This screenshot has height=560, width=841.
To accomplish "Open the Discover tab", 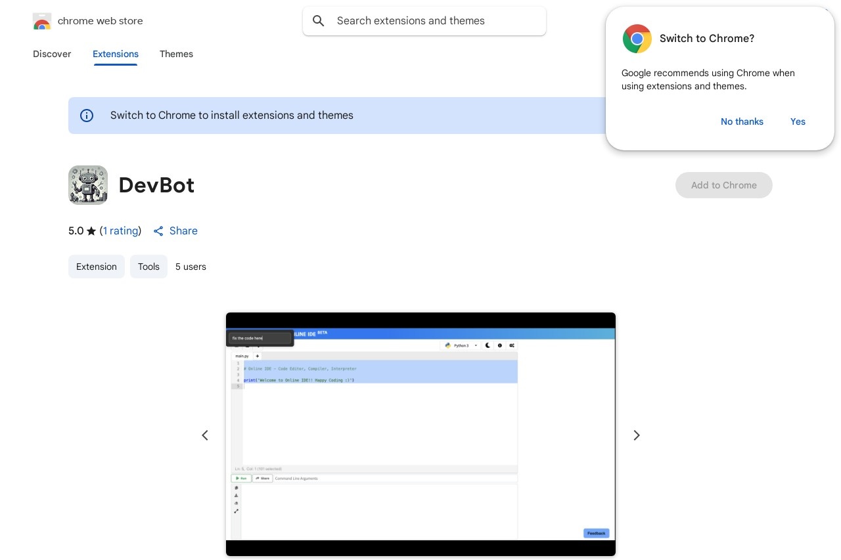I will 52,54.
